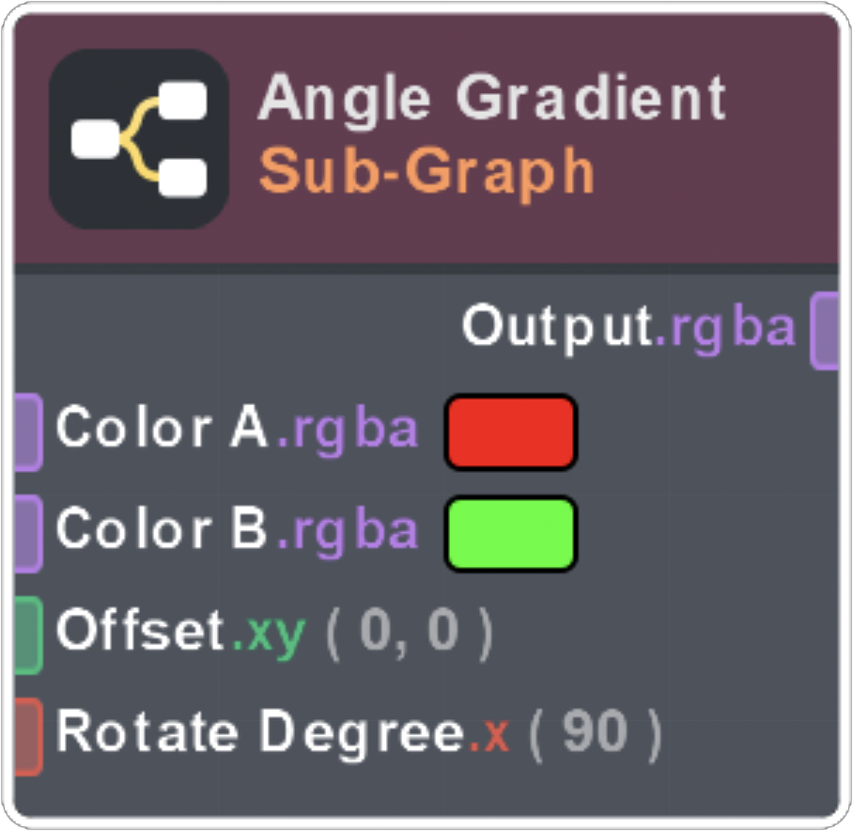Screen dimensions: 853x831
Task: Click the orange Sub-Graph label
Action: coord(426,170)
